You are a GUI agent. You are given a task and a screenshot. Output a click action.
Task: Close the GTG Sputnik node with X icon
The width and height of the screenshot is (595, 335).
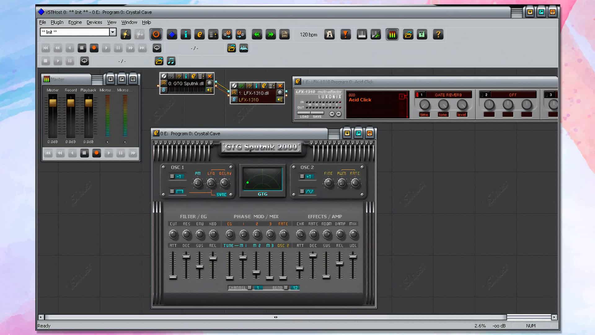(x=210, y=76)
